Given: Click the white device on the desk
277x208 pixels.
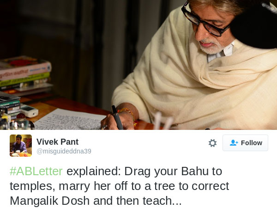Looking at the screenshot, I should point(29,110).
